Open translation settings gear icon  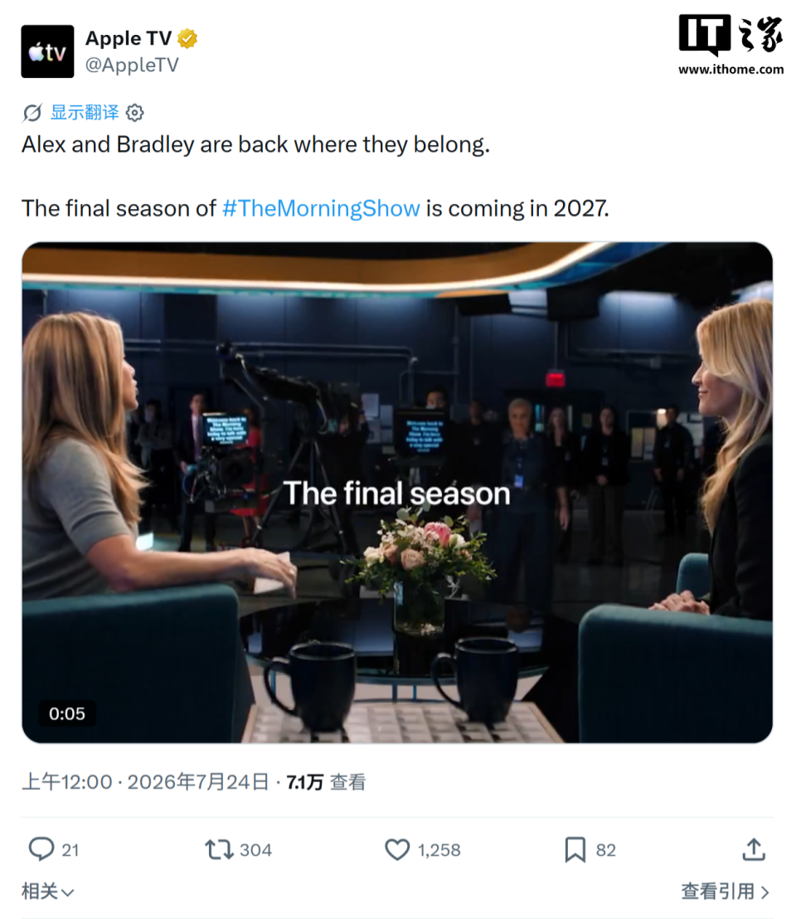[x=135, y=113]
